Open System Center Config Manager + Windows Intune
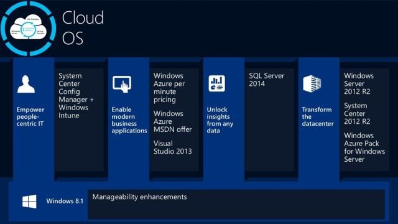Viewport: 398px width, 224px height. click(x=76, y=95)
